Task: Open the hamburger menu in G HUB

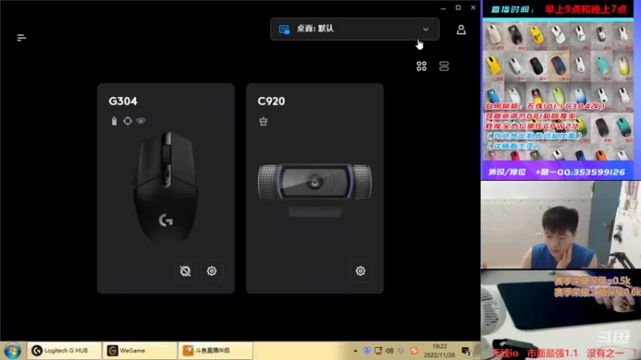Action: click(x=22, y=38)
